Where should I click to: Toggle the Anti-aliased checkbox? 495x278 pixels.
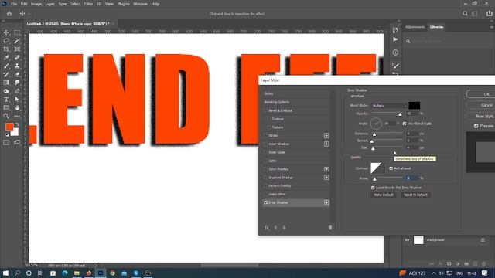click(391, 168)
